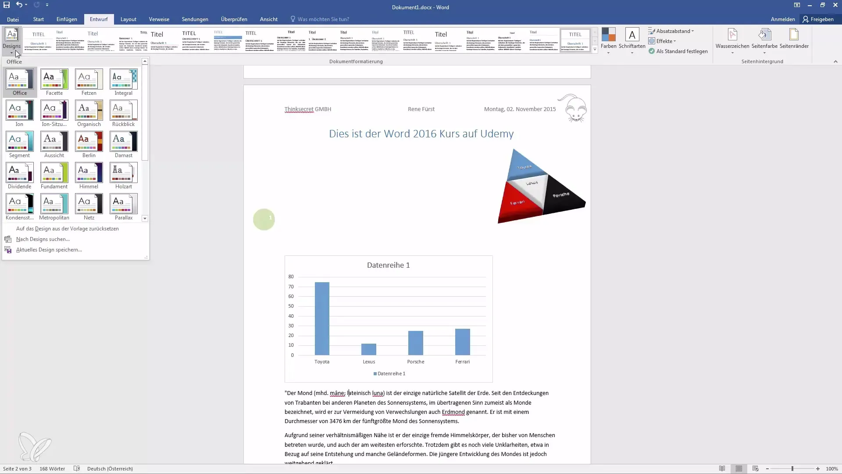Screen dimensions: 842x474
Task: Toggle the Aktuelles Design speichern option
Action: 49,249
